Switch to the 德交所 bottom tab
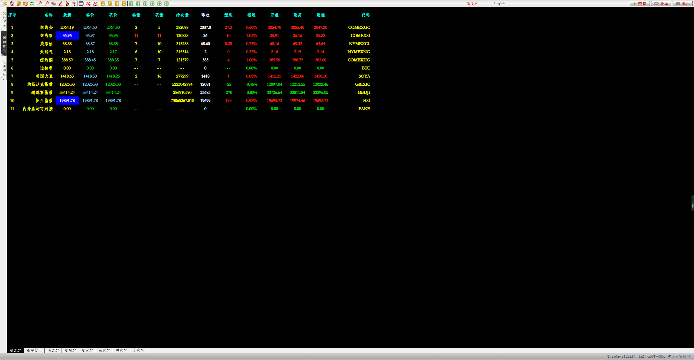694x360 pixels. tap(121, 350)
